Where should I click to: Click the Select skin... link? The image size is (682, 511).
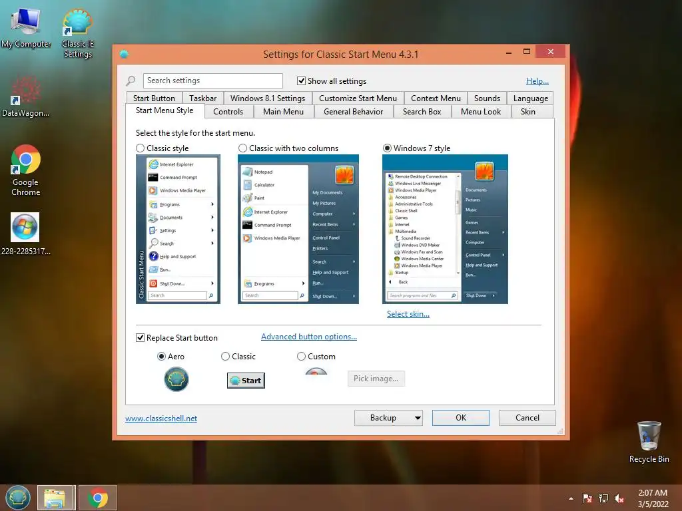408,314
